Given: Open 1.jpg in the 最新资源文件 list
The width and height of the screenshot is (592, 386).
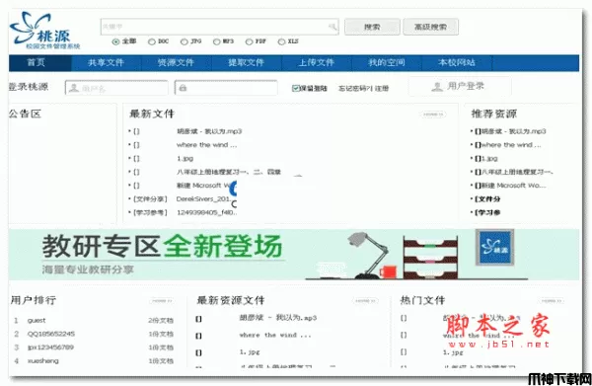Looking at the screenshot, I should [250, 352].
